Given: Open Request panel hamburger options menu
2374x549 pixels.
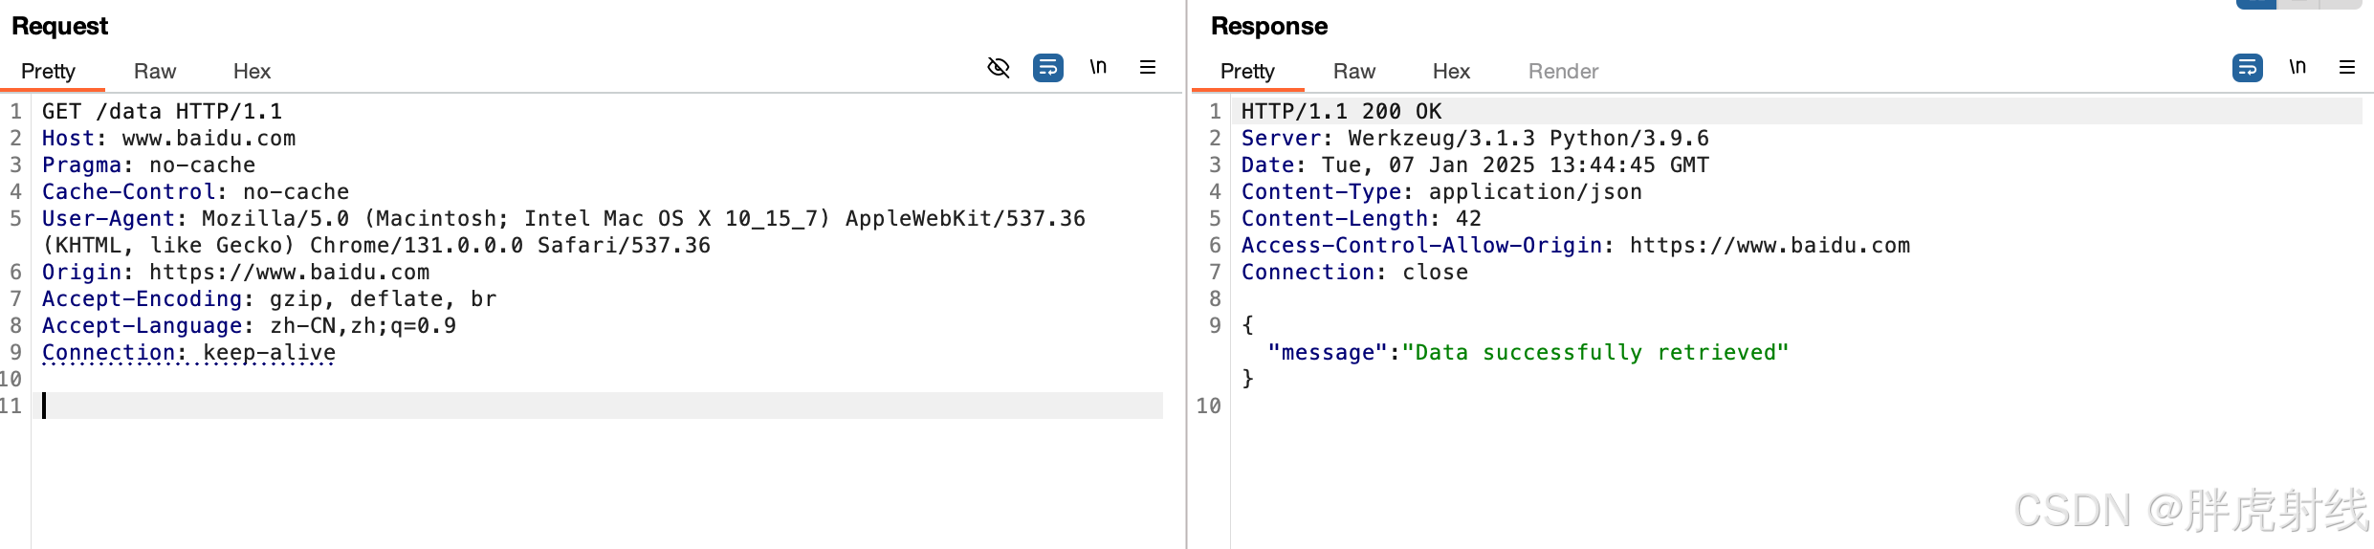Looking at the screenshot, I should tap(1148, 67).
